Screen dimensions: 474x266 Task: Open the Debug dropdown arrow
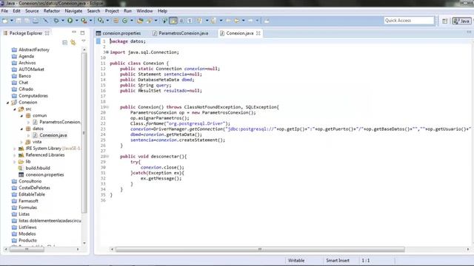click(62, 21)
